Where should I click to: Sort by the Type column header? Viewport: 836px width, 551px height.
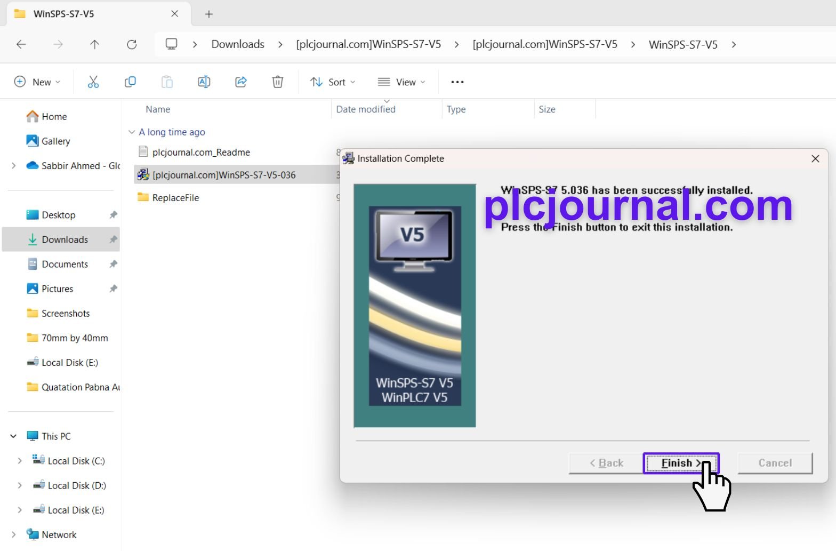click(456, 109)
